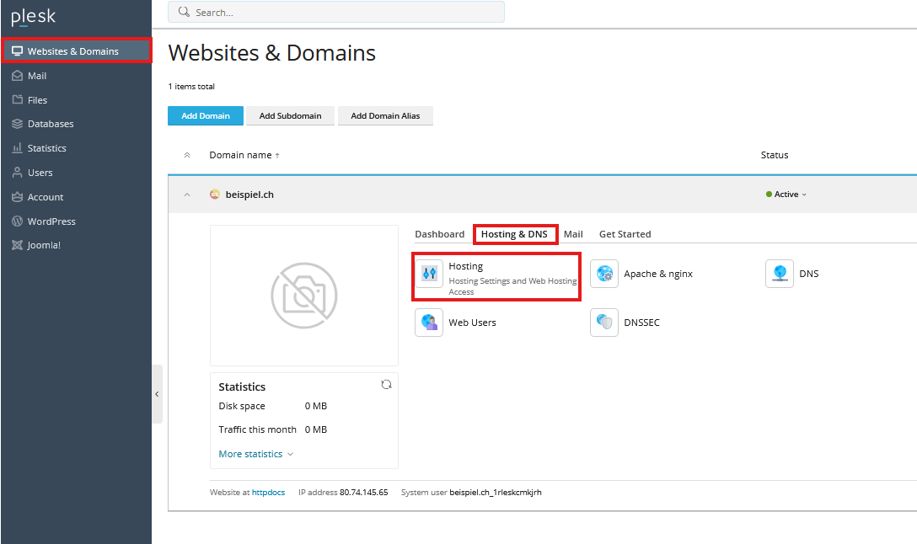Viewport: 917px width, 544px height.
Task: Expand the Active status dropdown
Action: [x=787, y=195]
